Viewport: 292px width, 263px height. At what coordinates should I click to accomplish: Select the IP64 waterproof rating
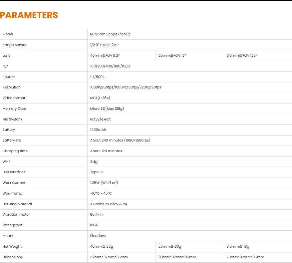point(94,225)
